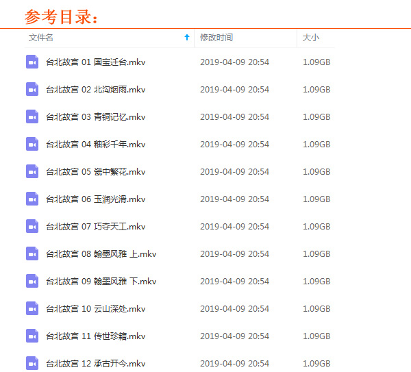Click video icon for 02 北沟烟雨.mkv

(x=32, y=90)
